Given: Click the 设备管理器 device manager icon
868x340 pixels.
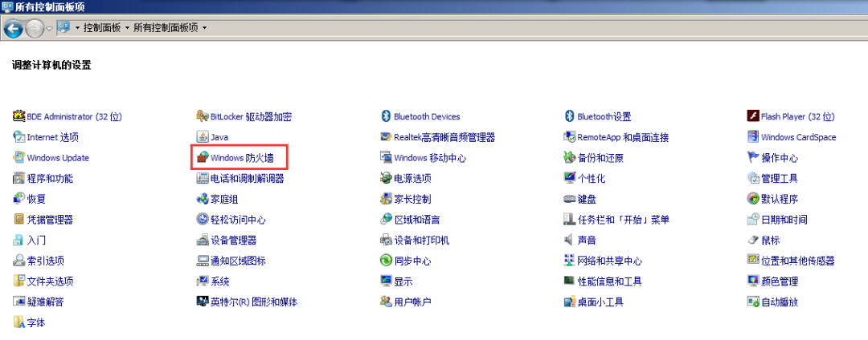Looking at the screenshot, I should pyautogui.click(x=203, y=241).
